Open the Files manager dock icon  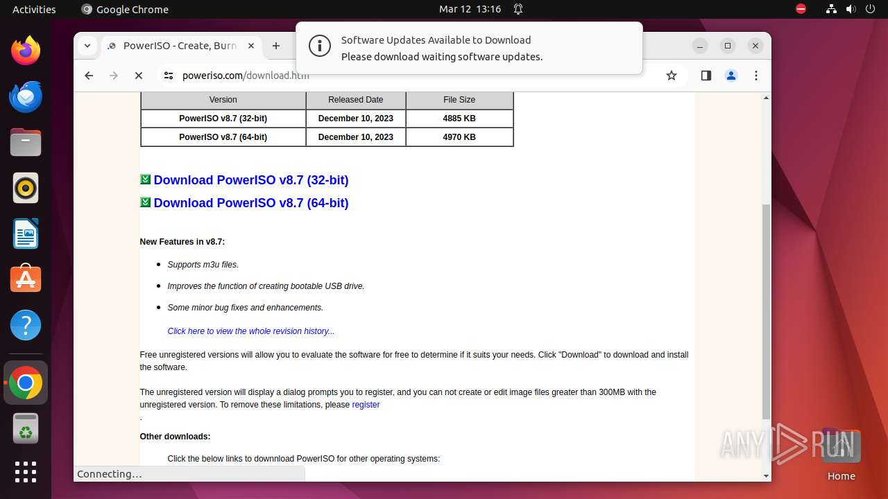[x=26, y=142]
